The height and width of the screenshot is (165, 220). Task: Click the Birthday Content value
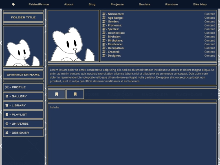209,37
